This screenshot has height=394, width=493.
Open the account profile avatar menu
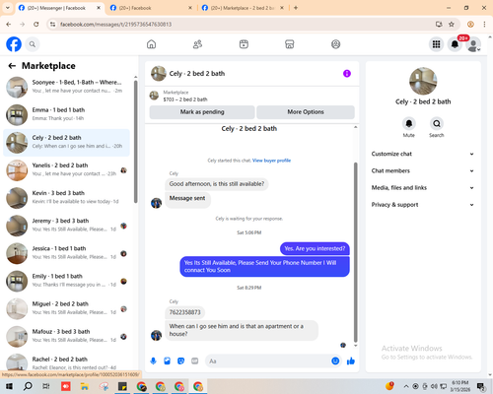point(473,44)
